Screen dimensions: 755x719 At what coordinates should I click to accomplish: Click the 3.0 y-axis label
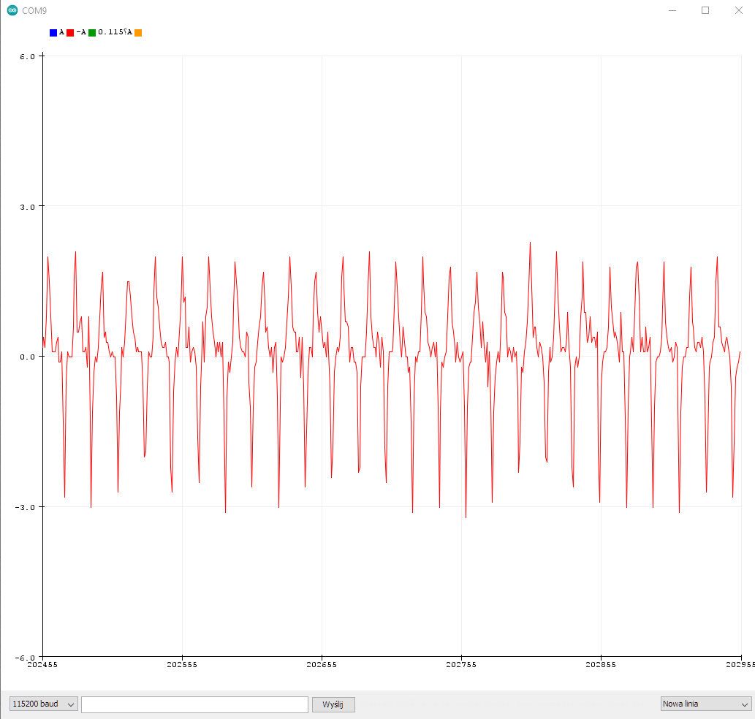28,207
